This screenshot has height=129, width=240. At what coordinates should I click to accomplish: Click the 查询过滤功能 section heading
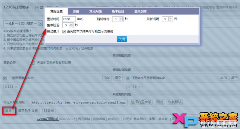coord(122,70)
